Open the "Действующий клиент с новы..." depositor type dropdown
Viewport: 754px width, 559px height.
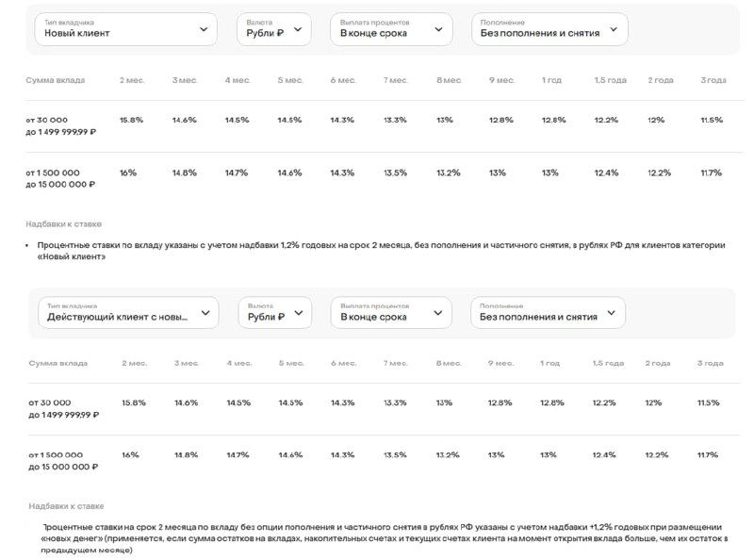tap(128, 313)
